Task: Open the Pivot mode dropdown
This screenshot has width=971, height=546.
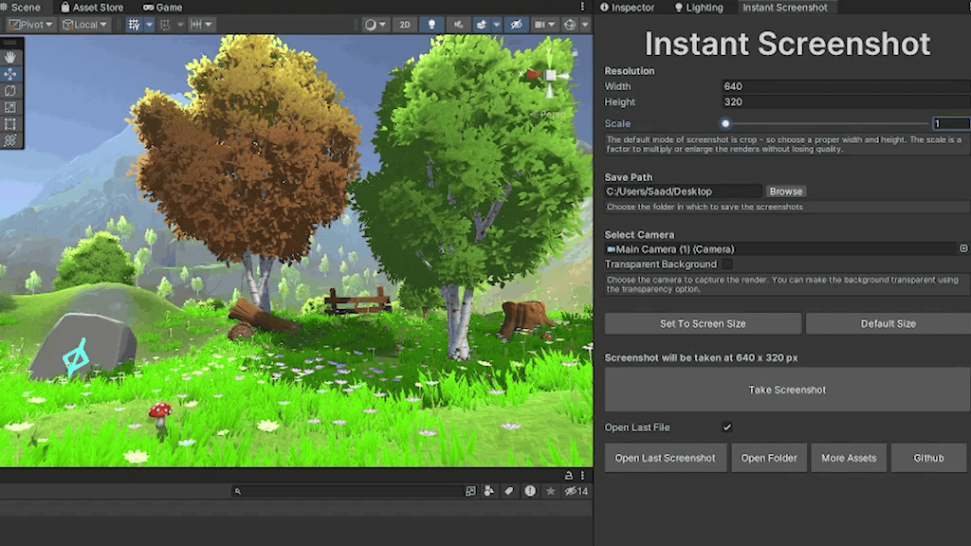Action: coord(28,24)
